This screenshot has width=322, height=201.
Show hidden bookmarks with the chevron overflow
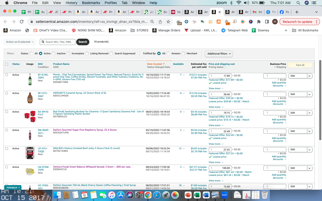pyautogui.click(x=286, y=30)
